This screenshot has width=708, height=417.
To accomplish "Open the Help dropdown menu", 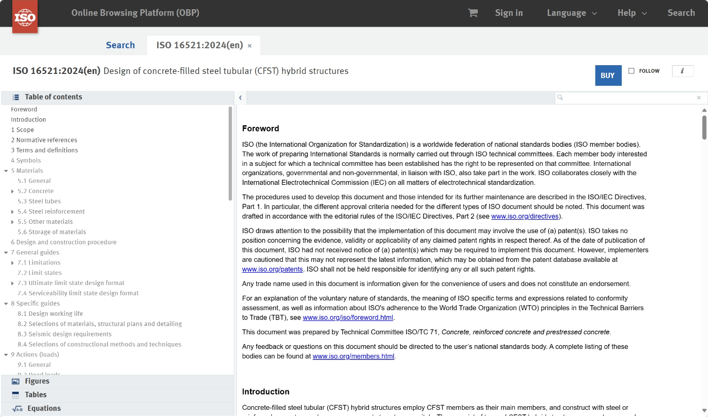I will click(631, 13).
